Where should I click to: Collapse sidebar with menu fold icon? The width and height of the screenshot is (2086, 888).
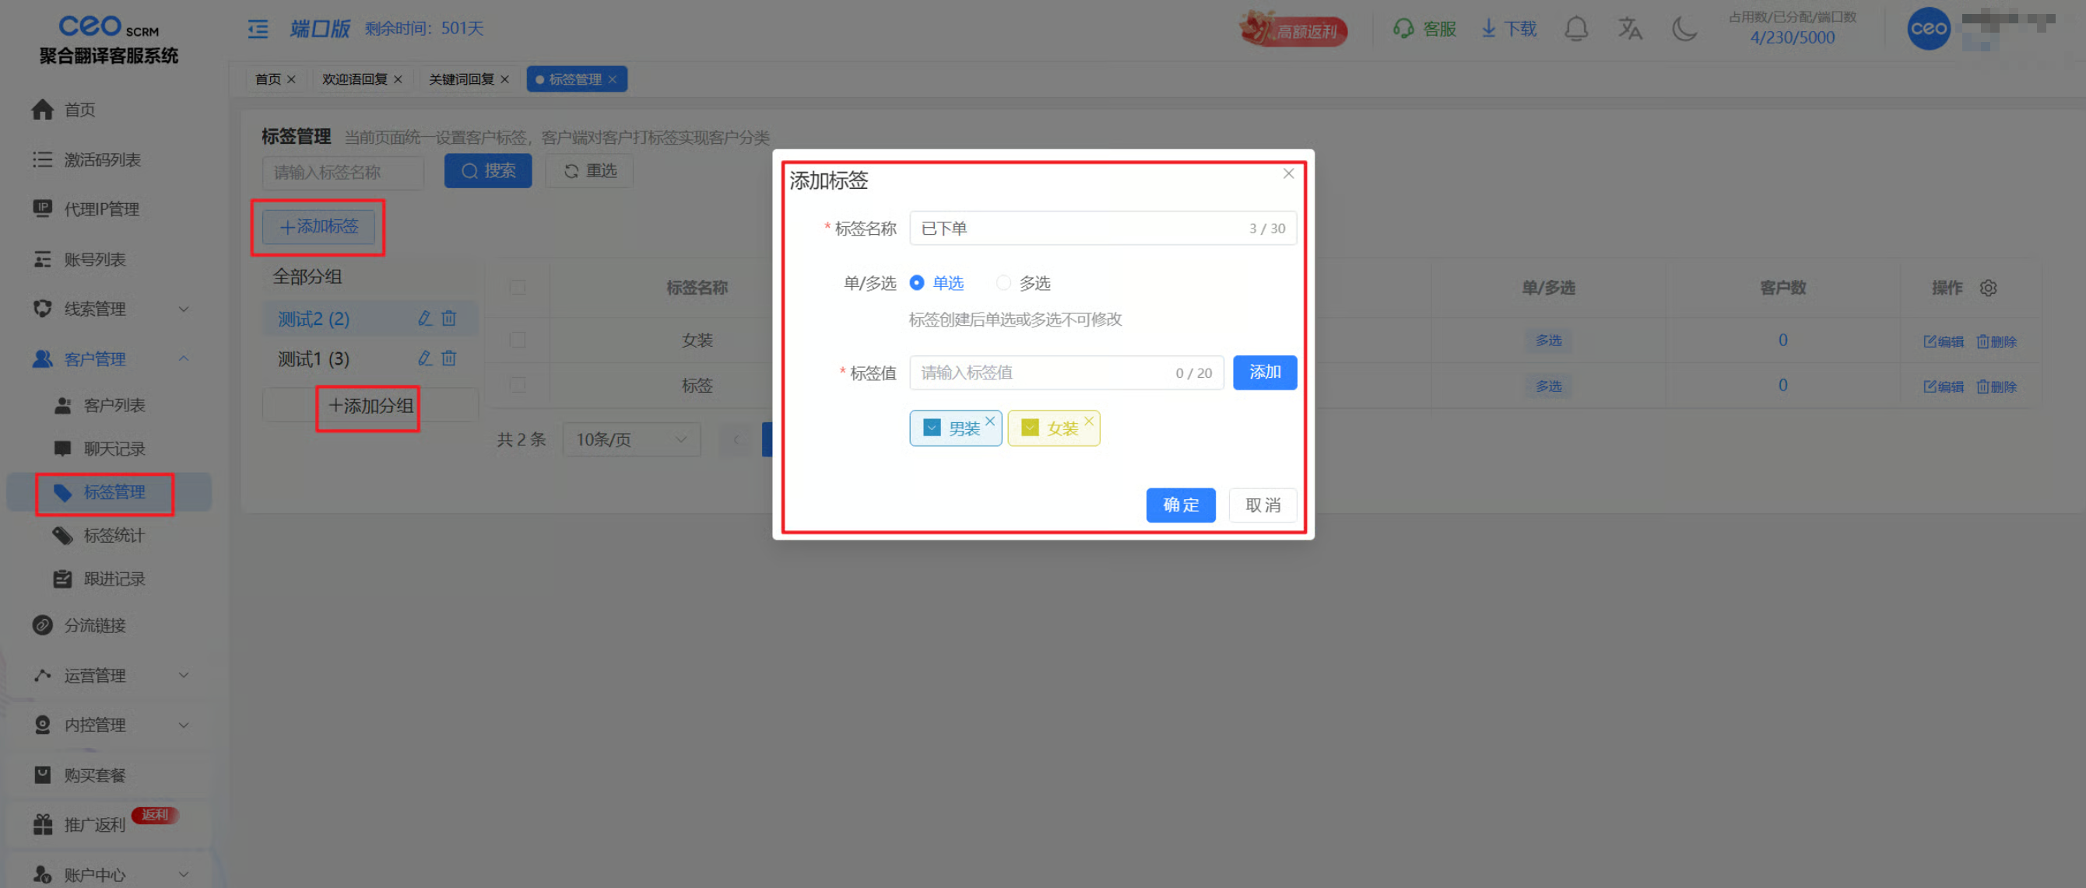coord(258,29)
